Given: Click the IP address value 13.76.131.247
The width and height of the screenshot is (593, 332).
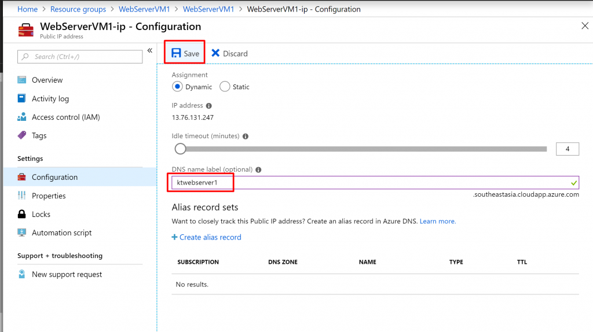Looking at the screenshot, I should click(x=193, y=117).
